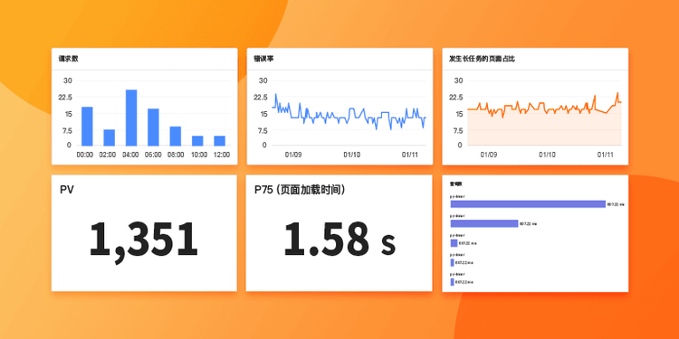Click the longest purple horizontal bar
Viewport: 679px width, 339px height.
pos(528,204)
